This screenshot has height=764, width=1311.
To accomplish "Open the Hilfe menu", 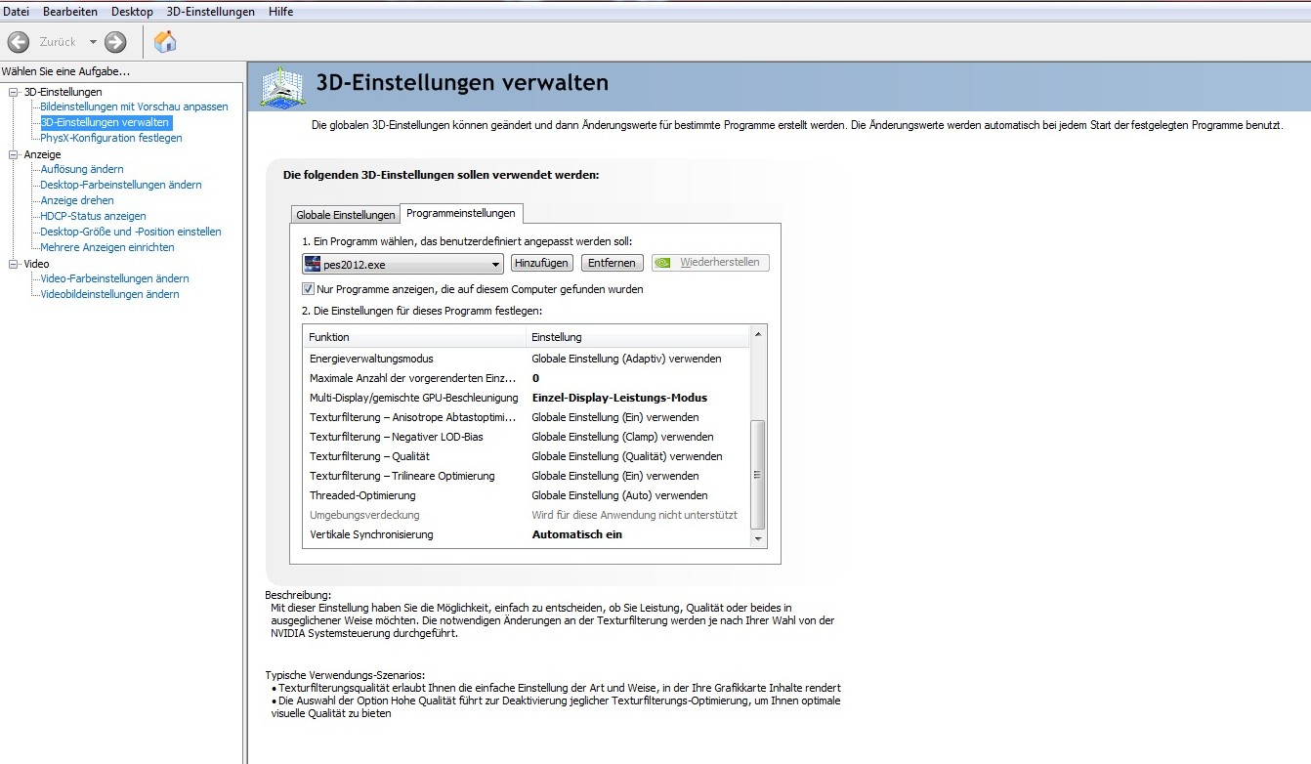I will click(x=280, y=12).
